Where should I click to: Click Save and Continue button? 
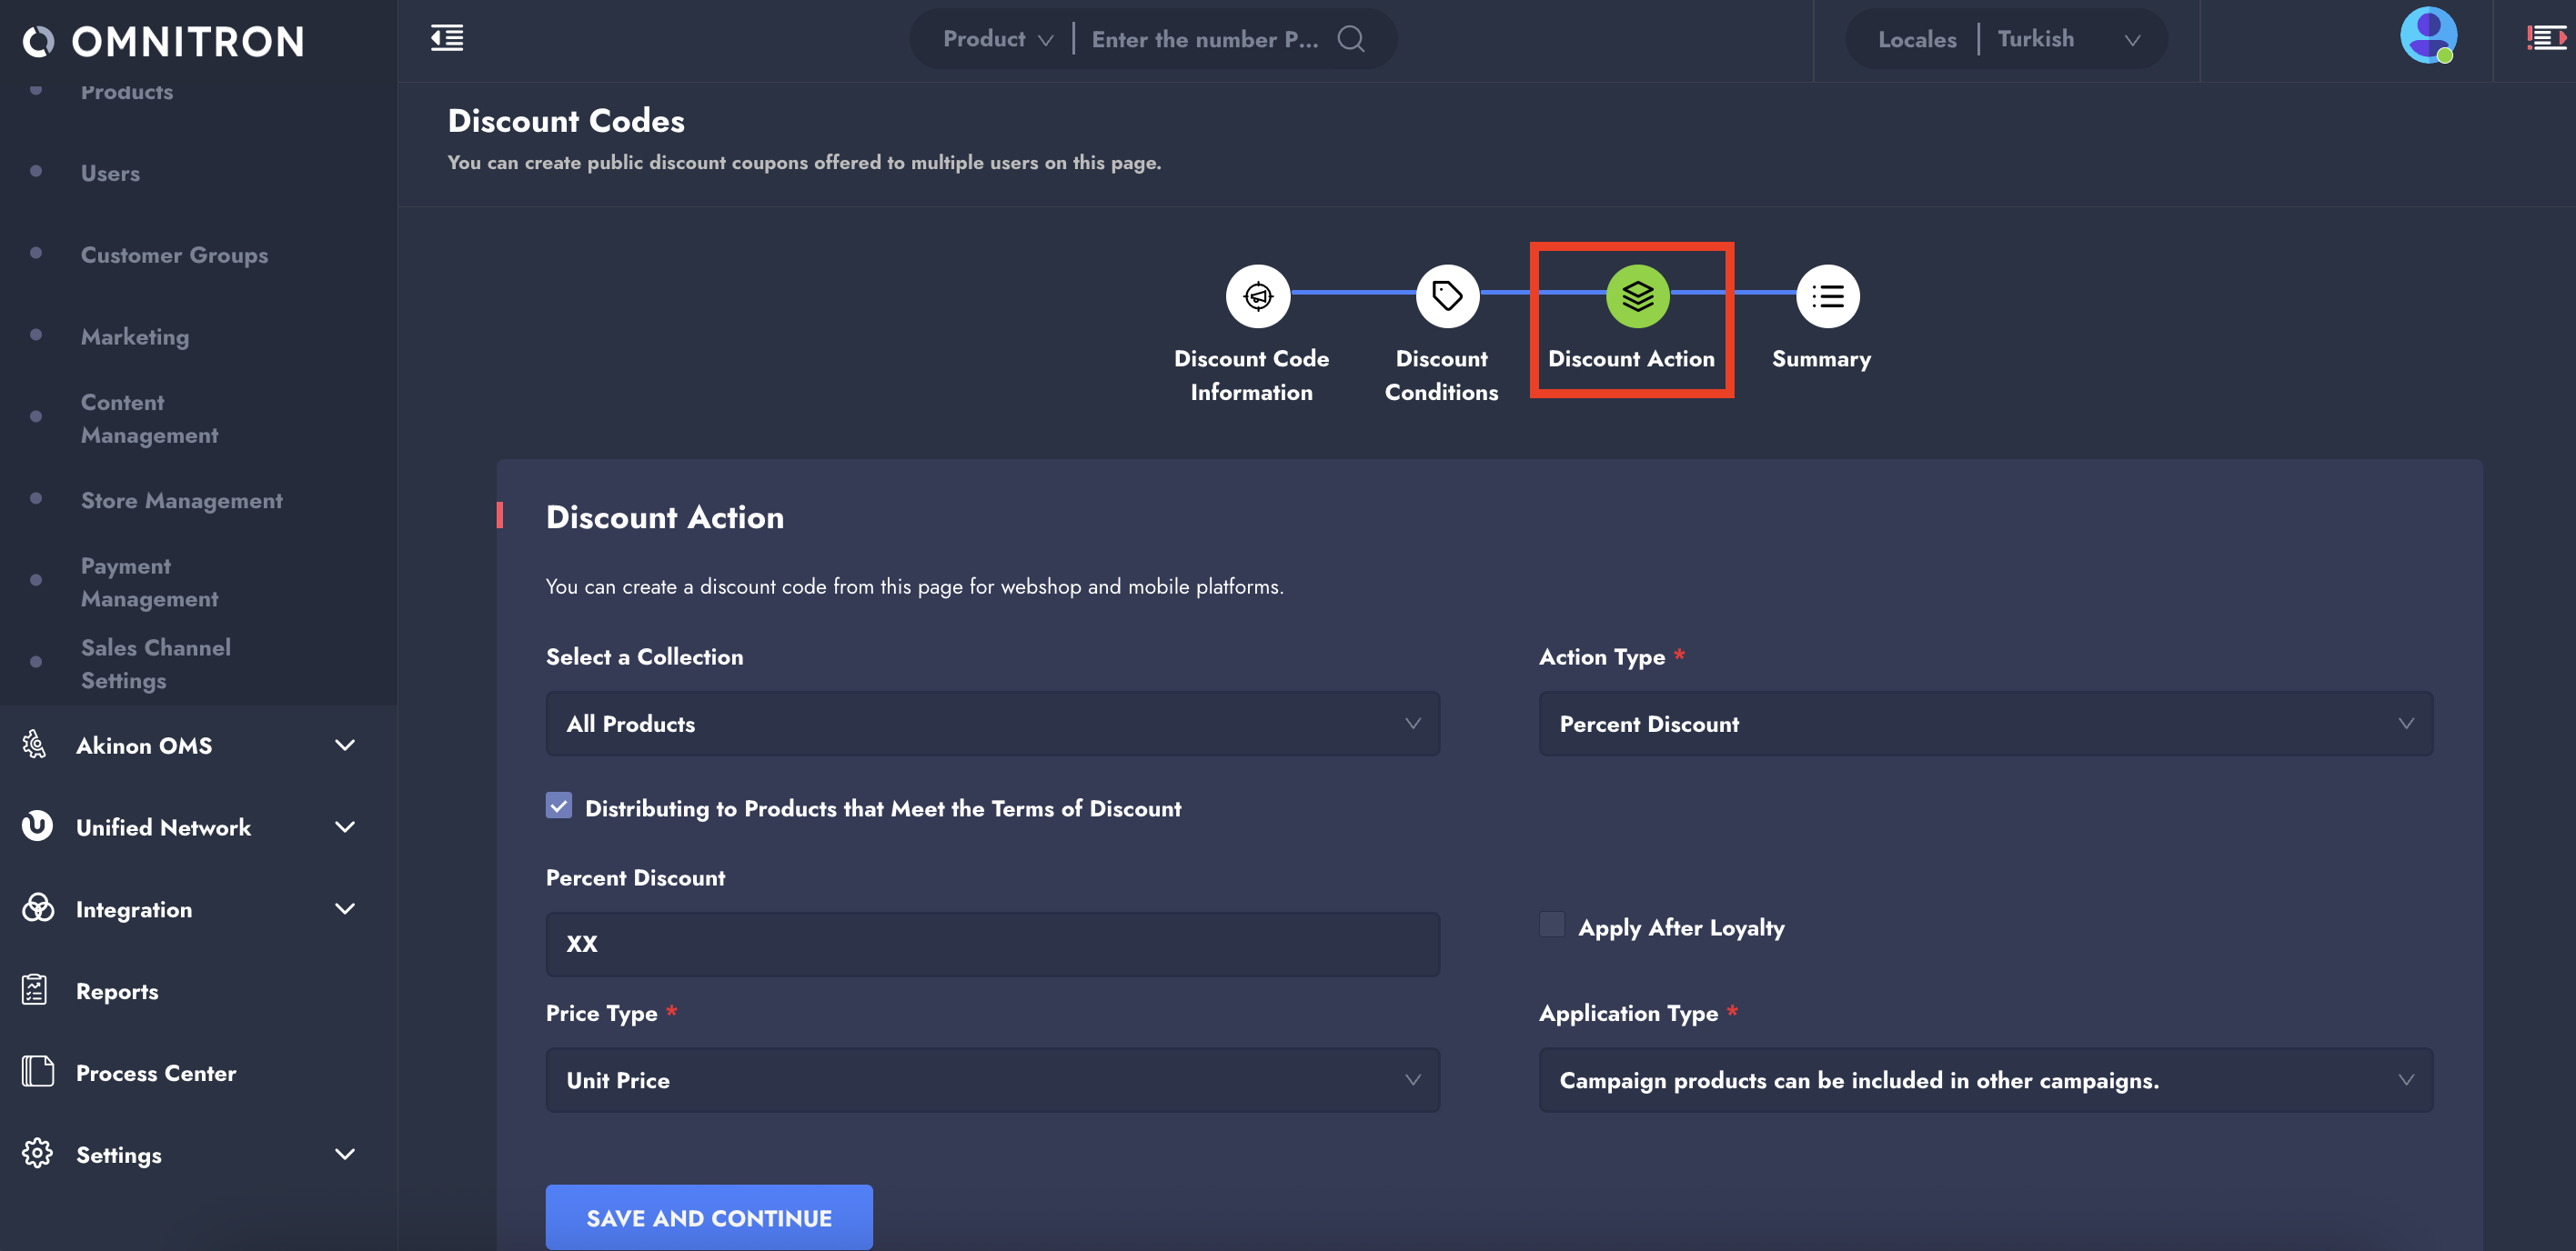[x=708, y=1217]
